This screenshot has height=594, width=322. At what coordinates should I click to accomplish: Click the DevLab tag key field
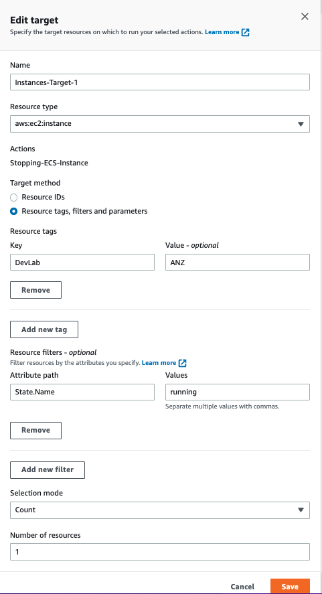click(82, 262)
